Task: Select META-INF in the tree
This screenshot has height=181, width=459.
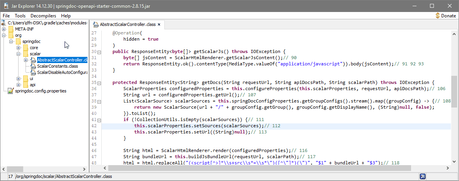Action: (x=25, y=29)
